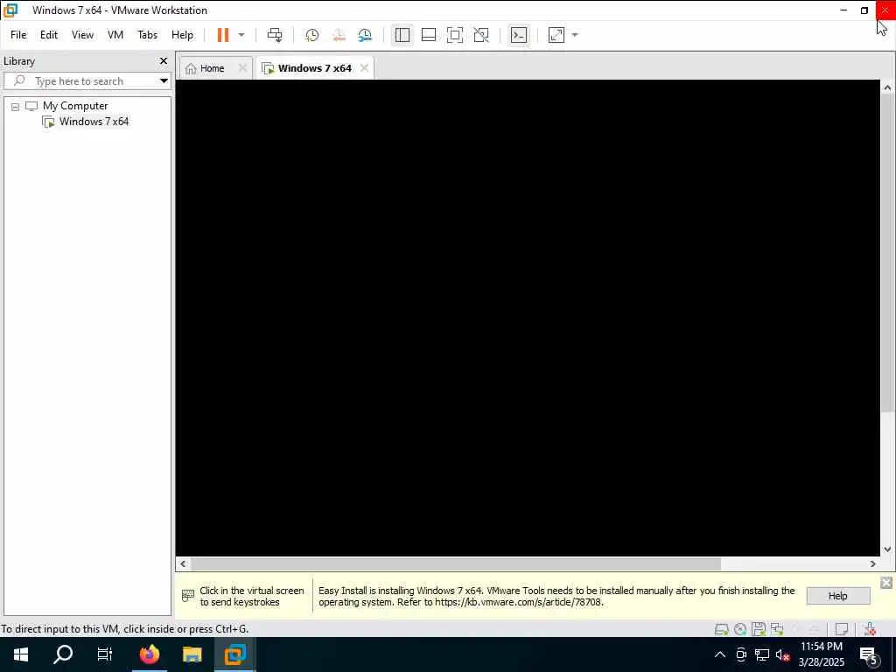The width and height of the screenshot is (896, 672).
Task: Open Task View on the taskbar
Action: coord(105,654)
